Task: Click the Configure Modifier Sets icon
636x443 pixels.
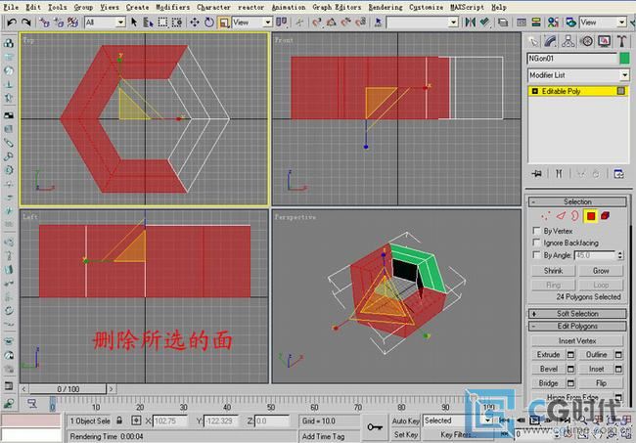Action: coord(619,174)
